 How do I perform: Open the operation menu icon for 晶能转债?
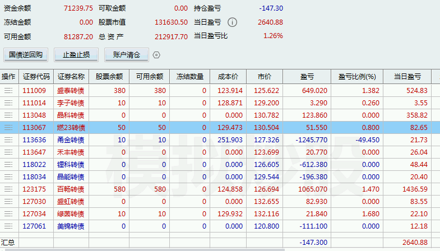(x=8, y=177)
